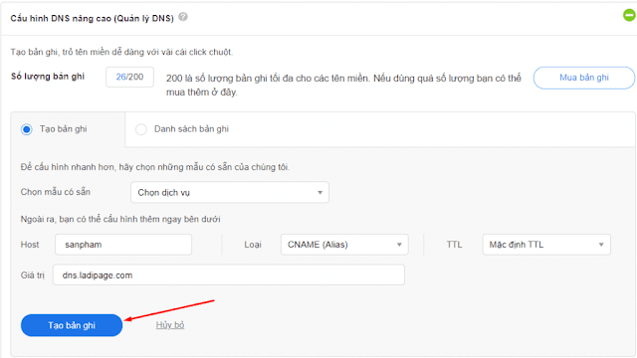
Task: Click the 26/200 record count box
Action: [129, 77]
